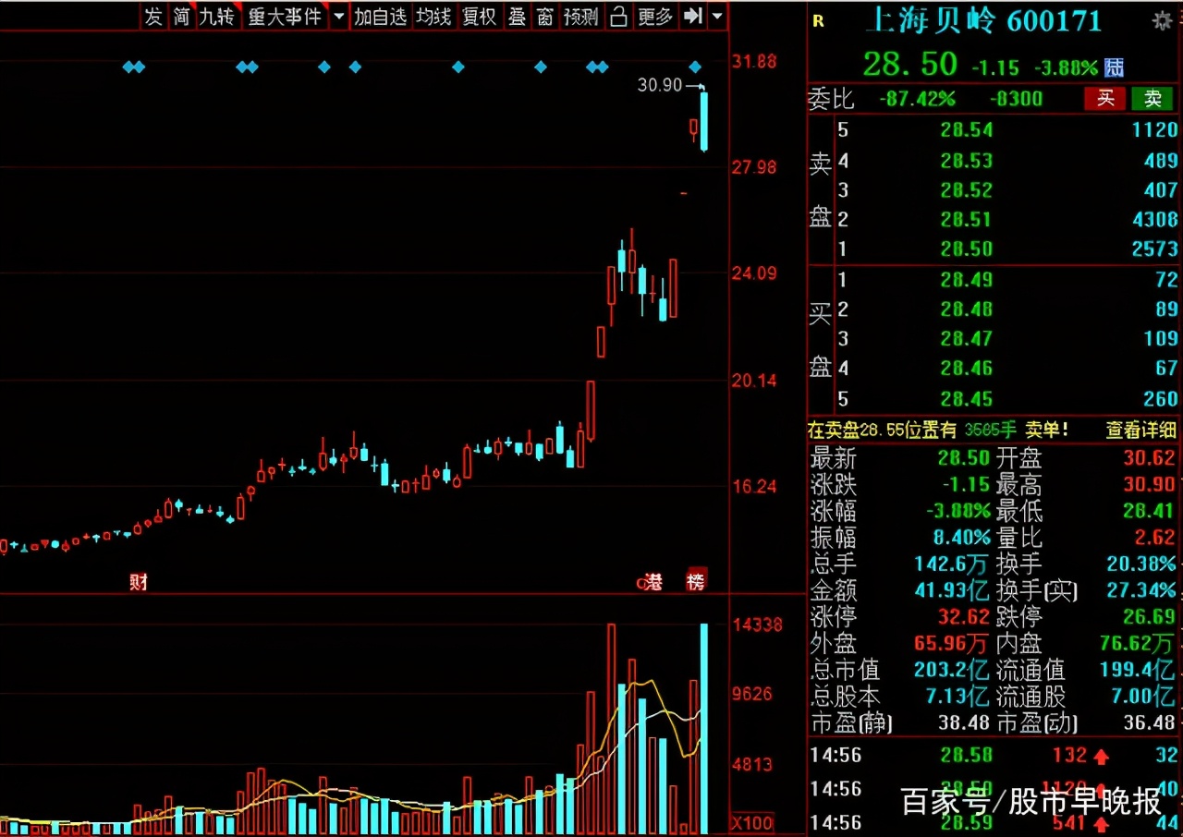
Task: Select the buy-5 price 28.45
Action: coord(966,399)
